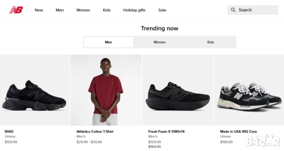Go to Holiday gifts
Viewport: 284px width, 151px height.
point(134,10)
